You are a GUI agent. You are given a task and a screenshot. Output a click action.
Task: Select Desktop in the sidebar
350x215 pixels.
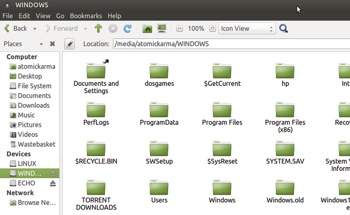click(x=26, y=76)
